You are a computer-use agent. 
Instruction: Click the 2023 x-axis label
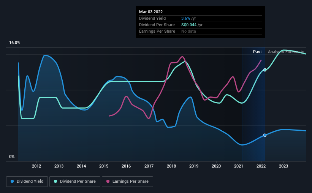pos(283,166)
